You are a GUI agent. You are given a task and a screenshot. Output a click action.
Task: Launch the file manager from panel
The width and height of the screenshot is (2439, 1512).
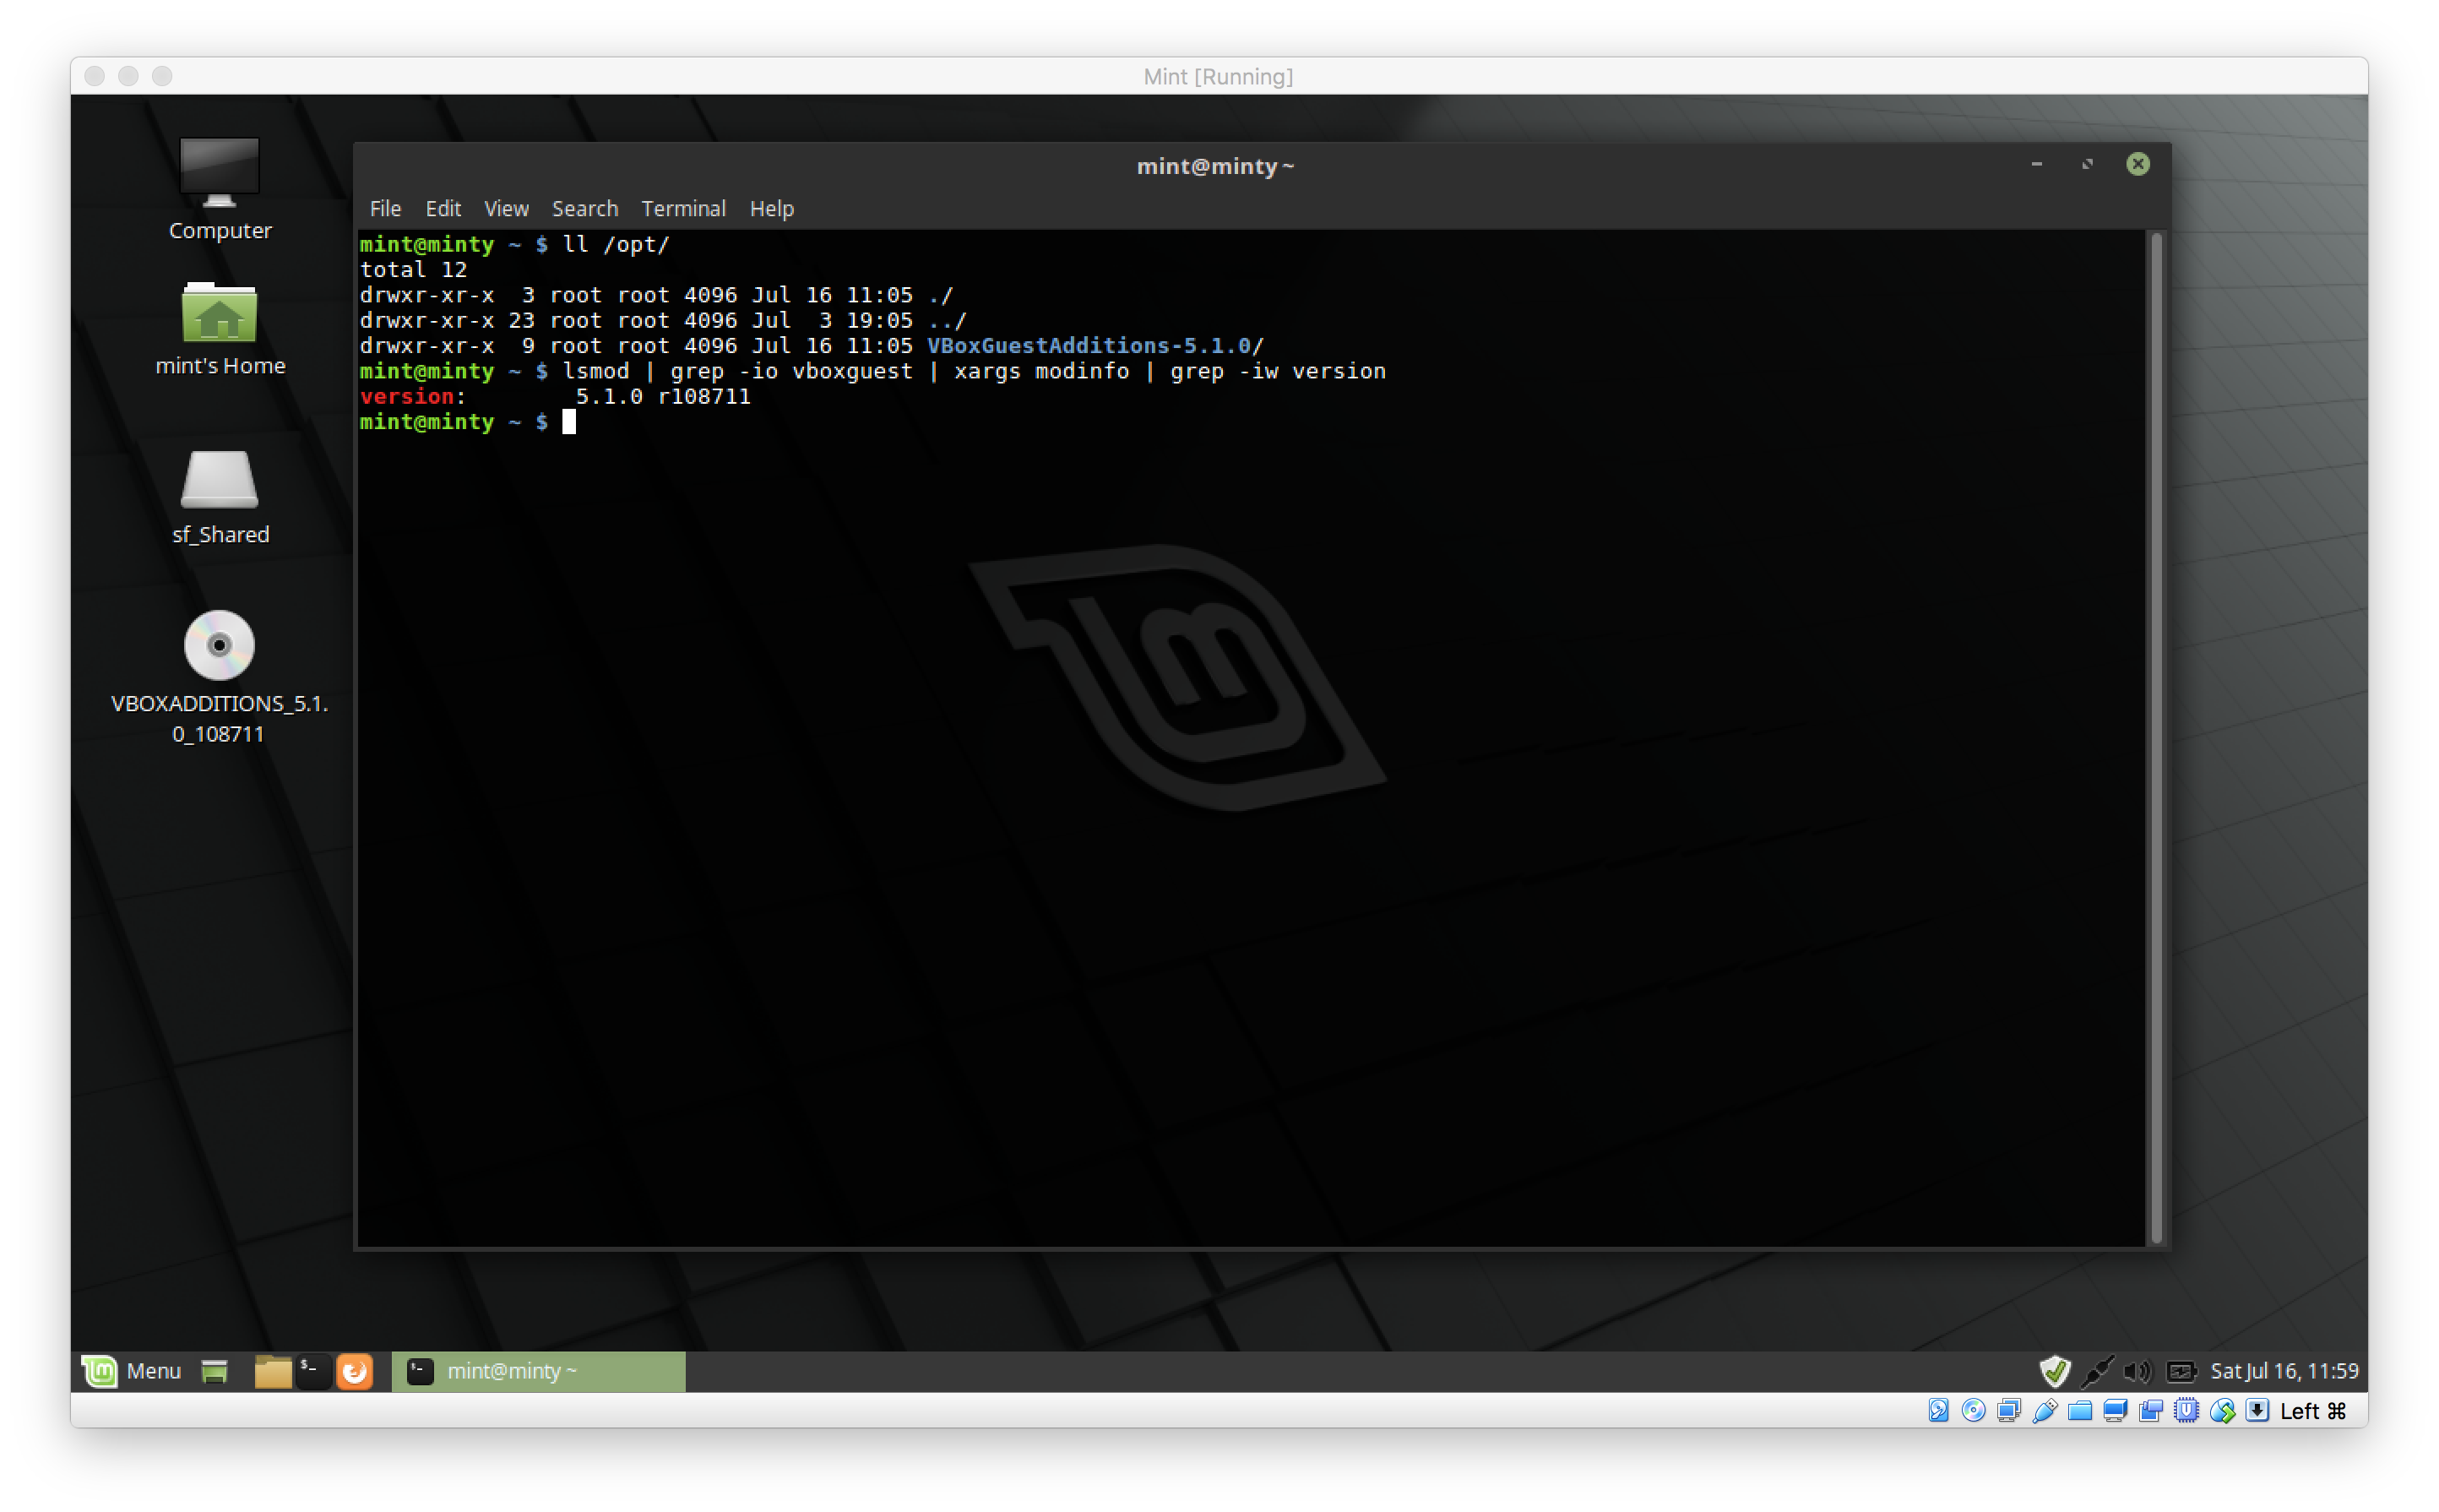click(x=272, y=1371)
